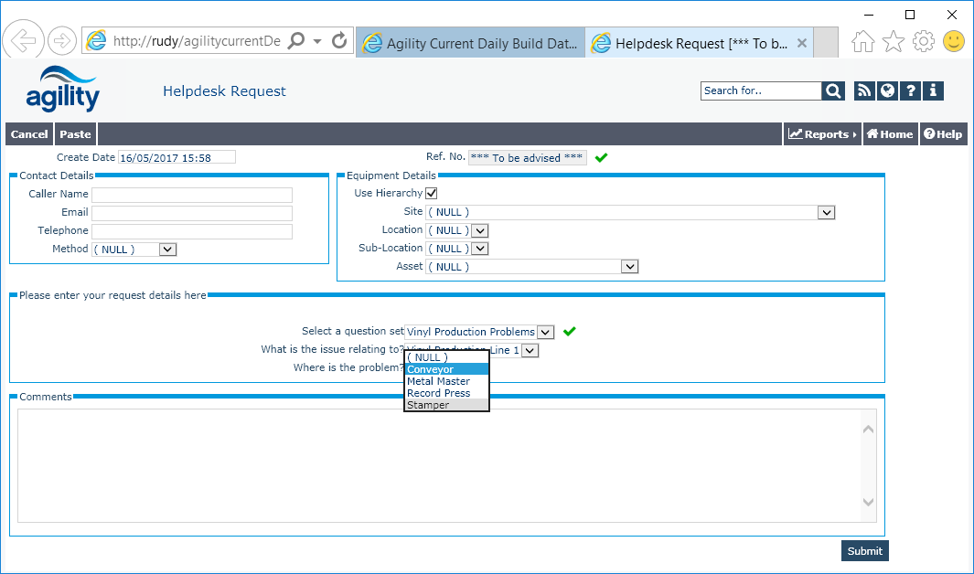This screenshot has width=974, height=574.
Task: Open the Method dropdown
Action: coord(167,249)
